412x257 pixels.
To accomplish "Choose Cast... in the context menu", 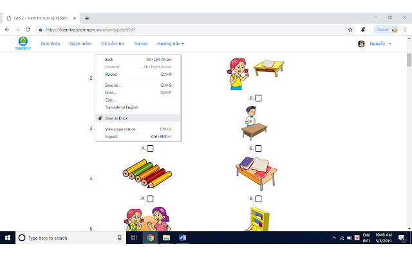I will (138, 100).
